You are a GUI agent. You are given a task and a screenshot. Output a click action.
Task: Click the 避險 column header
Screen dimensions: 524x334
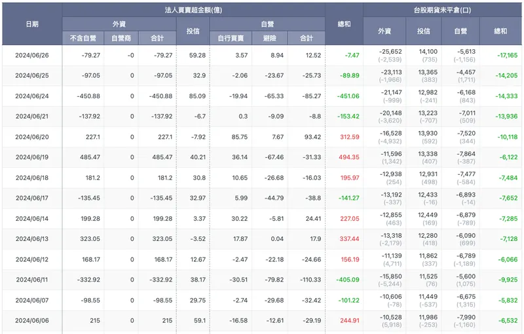[x=270, y=38]
